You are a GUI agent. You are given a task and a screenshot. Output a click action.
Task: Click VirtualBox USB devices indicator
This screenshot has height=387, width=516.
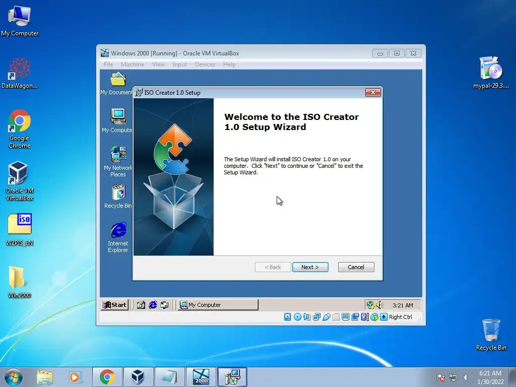pyautogui.click(x=326, y=317)
